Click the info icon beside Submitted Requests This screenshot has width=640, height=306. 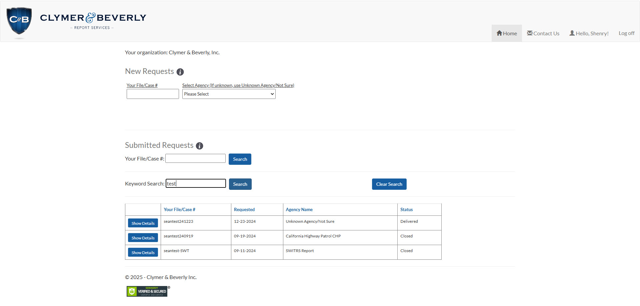(x=199, y=146)
